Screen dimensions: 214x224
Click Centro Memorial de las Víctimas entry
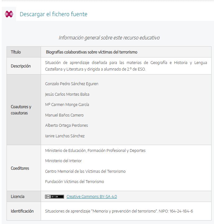(85, 171)
